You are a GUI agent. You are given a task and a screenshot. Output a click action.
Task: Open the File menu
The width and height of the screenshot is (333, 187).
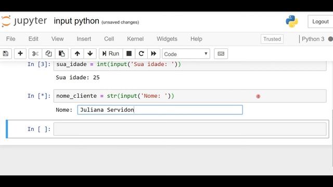(x=10, y=39)
